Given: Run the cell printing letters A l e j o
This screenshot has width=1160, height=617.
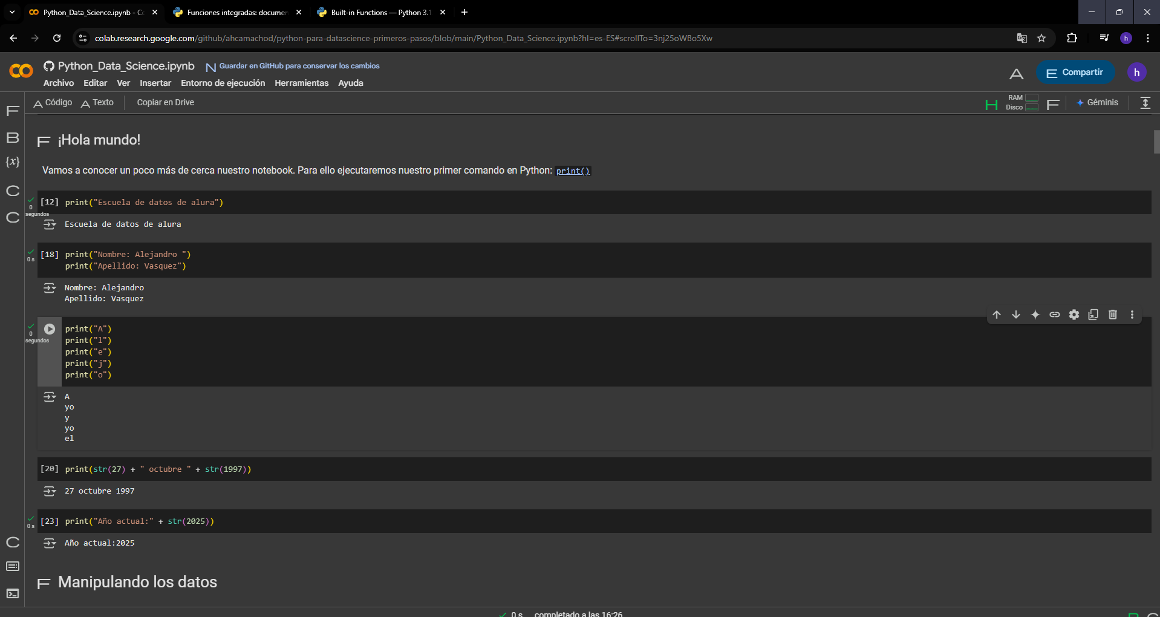Looking at the screenshot, I should point(50,329).
